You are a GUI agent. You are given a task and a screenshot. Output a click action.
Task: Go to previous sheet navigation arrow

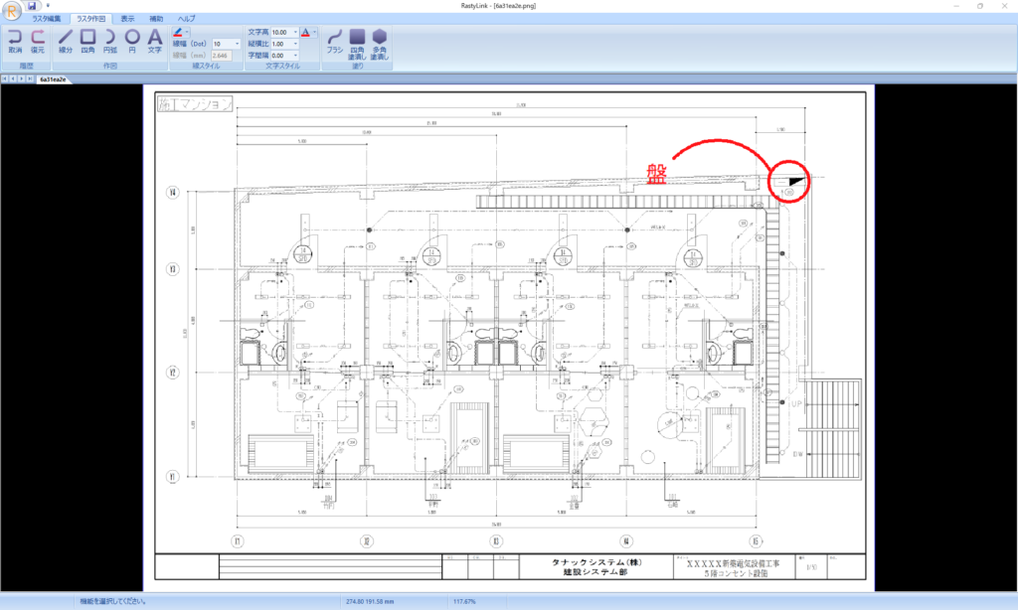12,79
